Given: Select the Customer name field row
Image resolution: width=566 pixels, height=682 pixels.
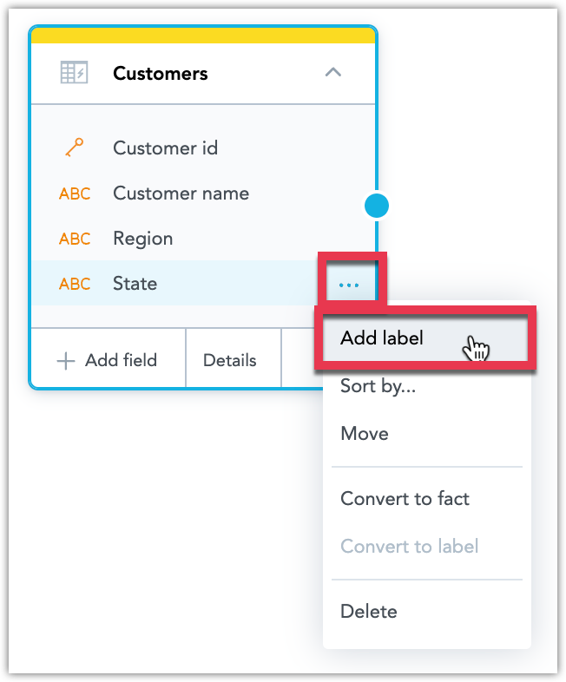Looking at the screenshot, I should pyautogui.click(x=203, y=193).
